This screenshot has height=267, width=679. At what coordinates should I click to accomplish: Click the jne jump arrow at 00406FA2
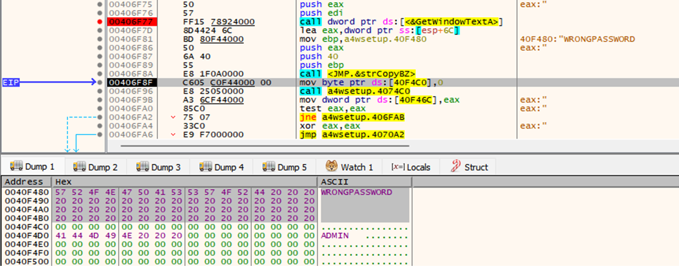tap(173, 117)
